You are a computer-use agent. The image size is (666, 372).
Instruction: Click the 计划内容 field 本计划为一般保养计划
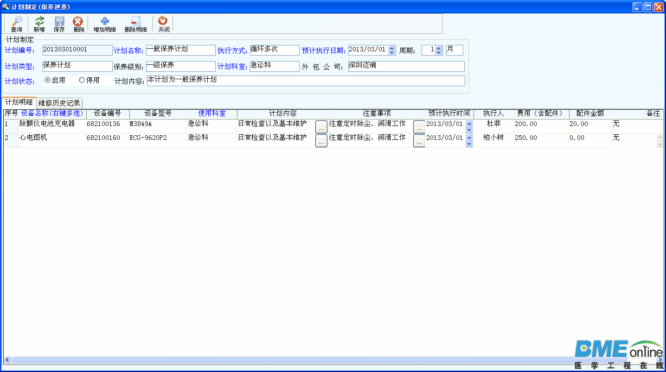(306, 81)
